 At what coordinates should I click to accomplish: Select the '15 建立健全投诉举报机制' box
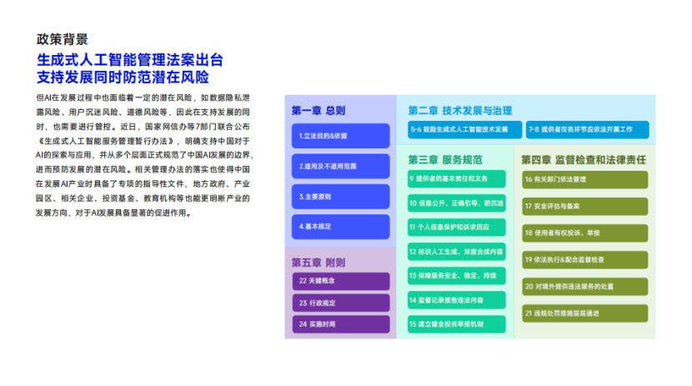[456, 324]
